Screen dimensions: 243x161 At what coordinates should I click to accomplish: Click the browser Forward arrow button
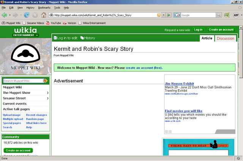coord(15,15)
